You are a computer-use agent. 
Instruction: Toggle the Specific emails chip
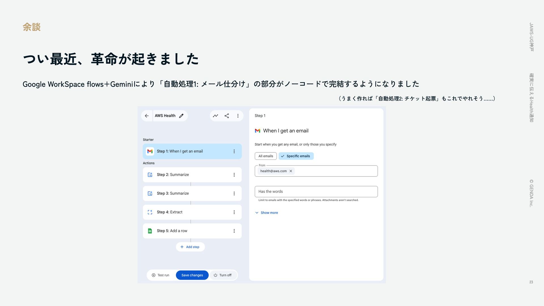tap(296, 156)
